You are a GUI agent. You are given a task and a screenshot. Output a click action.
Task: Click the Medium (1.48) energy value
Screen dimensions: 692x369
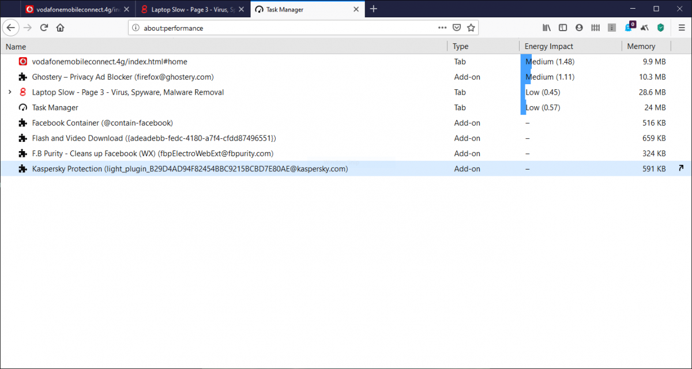point(550,62)
